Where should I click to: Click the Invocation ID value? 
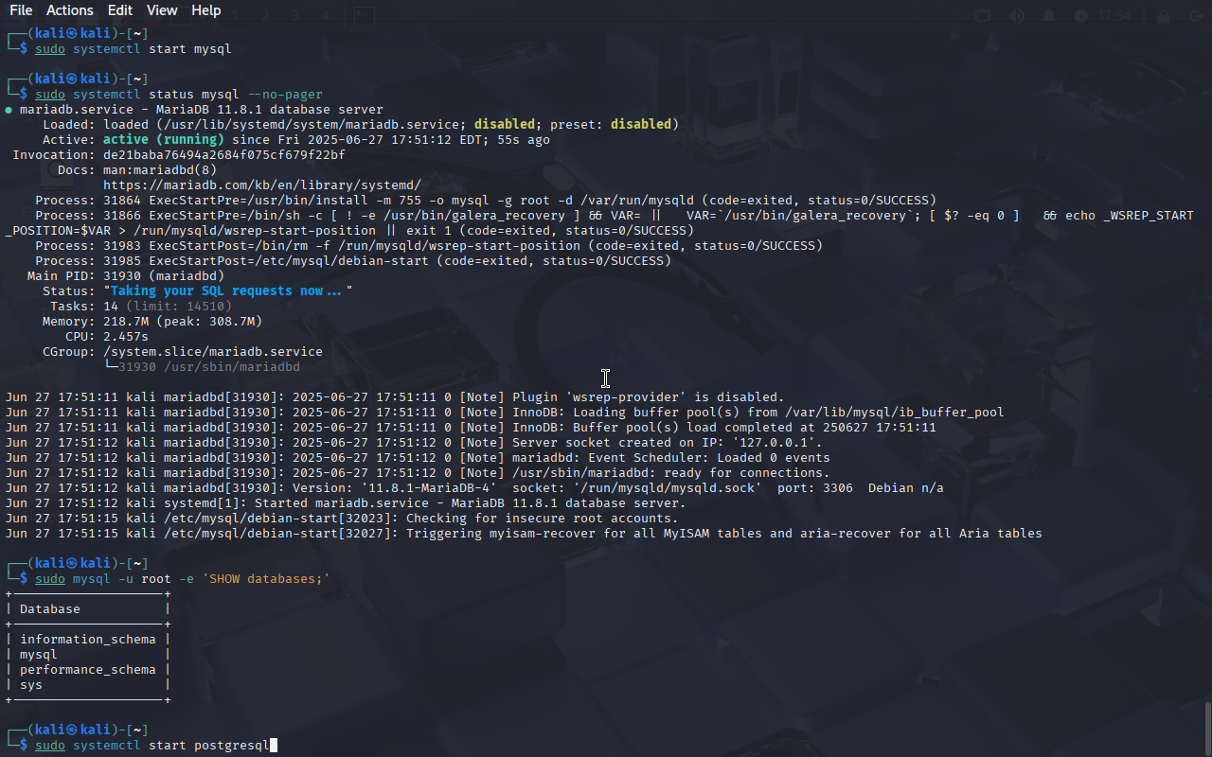(x=224, y=155)
